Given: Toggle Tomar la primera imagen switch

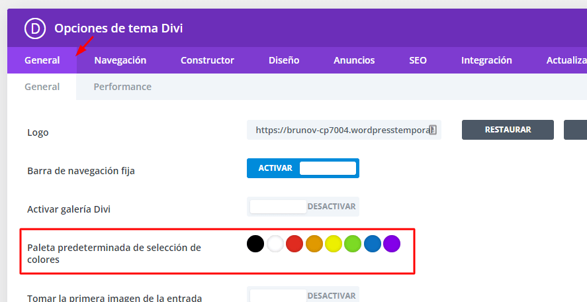Looking at the screenshot, I should click(303, 295).
